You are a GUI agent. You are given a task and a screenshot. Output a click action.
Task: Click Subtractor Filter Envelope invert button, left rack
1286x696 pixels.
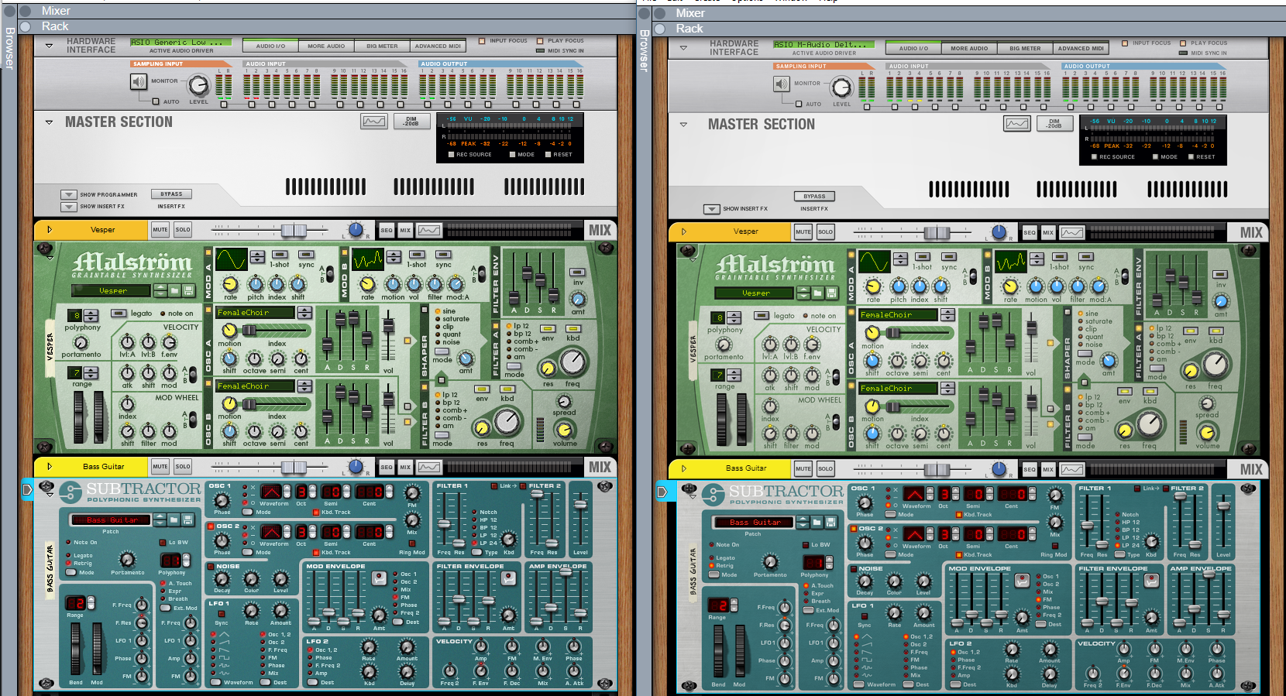point(509,578)
